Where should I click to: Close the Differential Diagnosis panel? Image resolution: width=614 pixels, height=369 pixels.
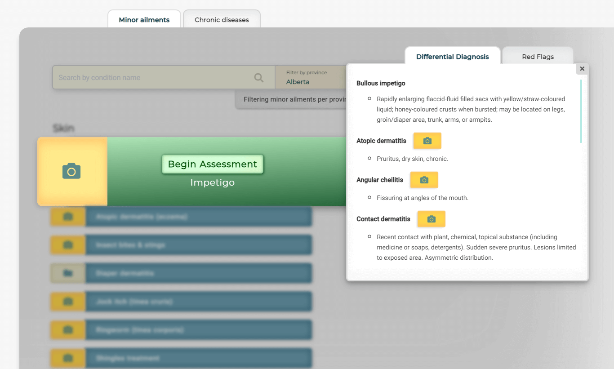tap(582, 68)
